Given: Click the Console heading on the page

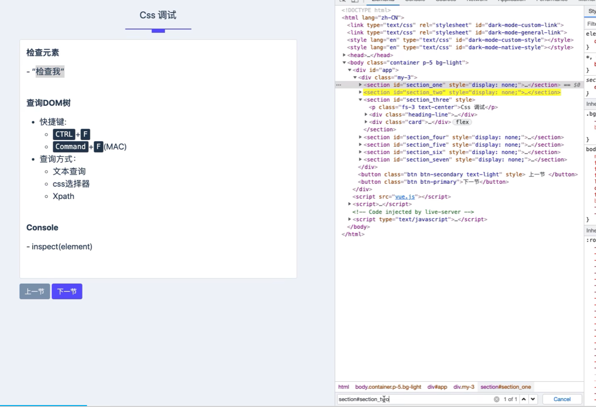Looking at the screenshot, I should (x=42, y=228).
